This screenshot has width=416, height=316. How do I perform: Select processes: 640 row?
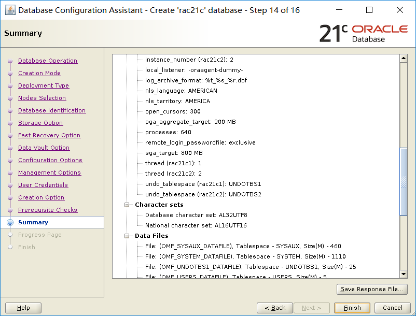(168, 132)
